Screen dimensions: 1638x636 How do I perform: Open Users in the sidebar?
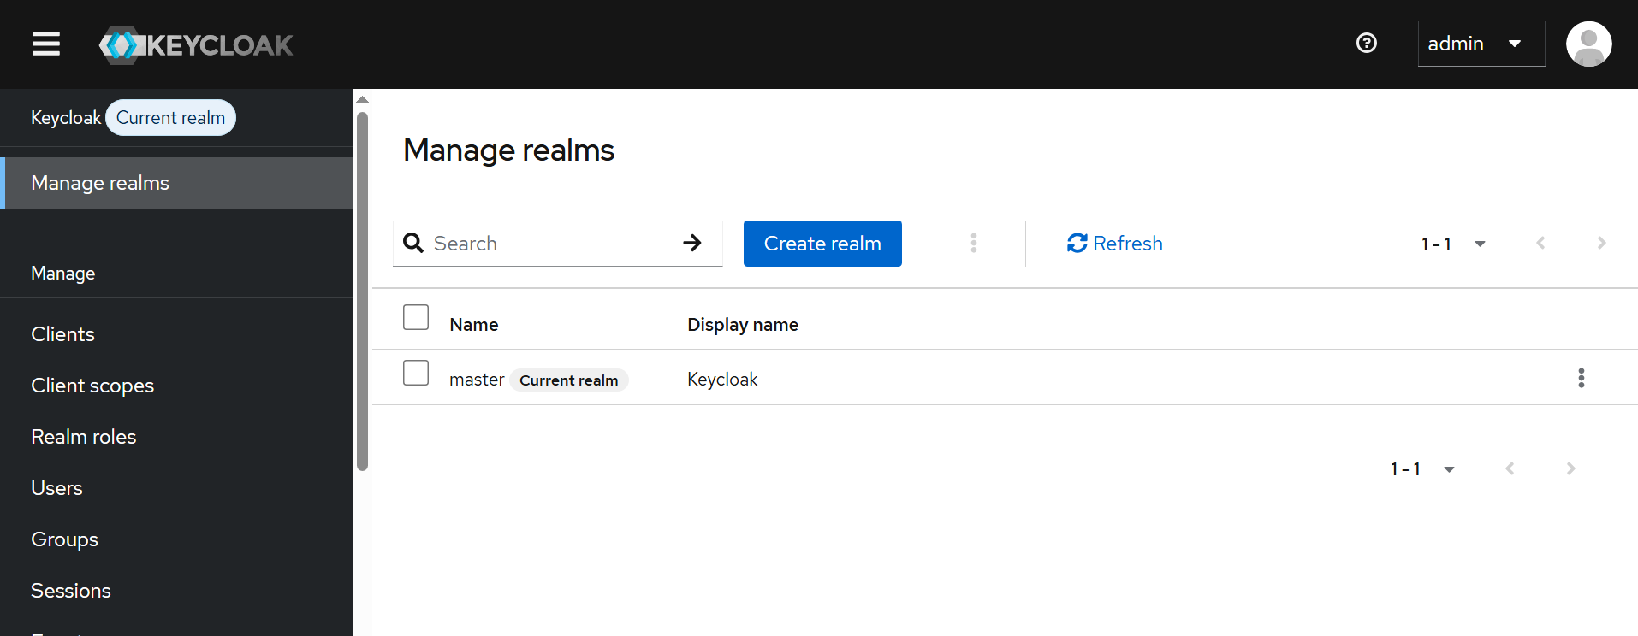click(x=176, y=488)
